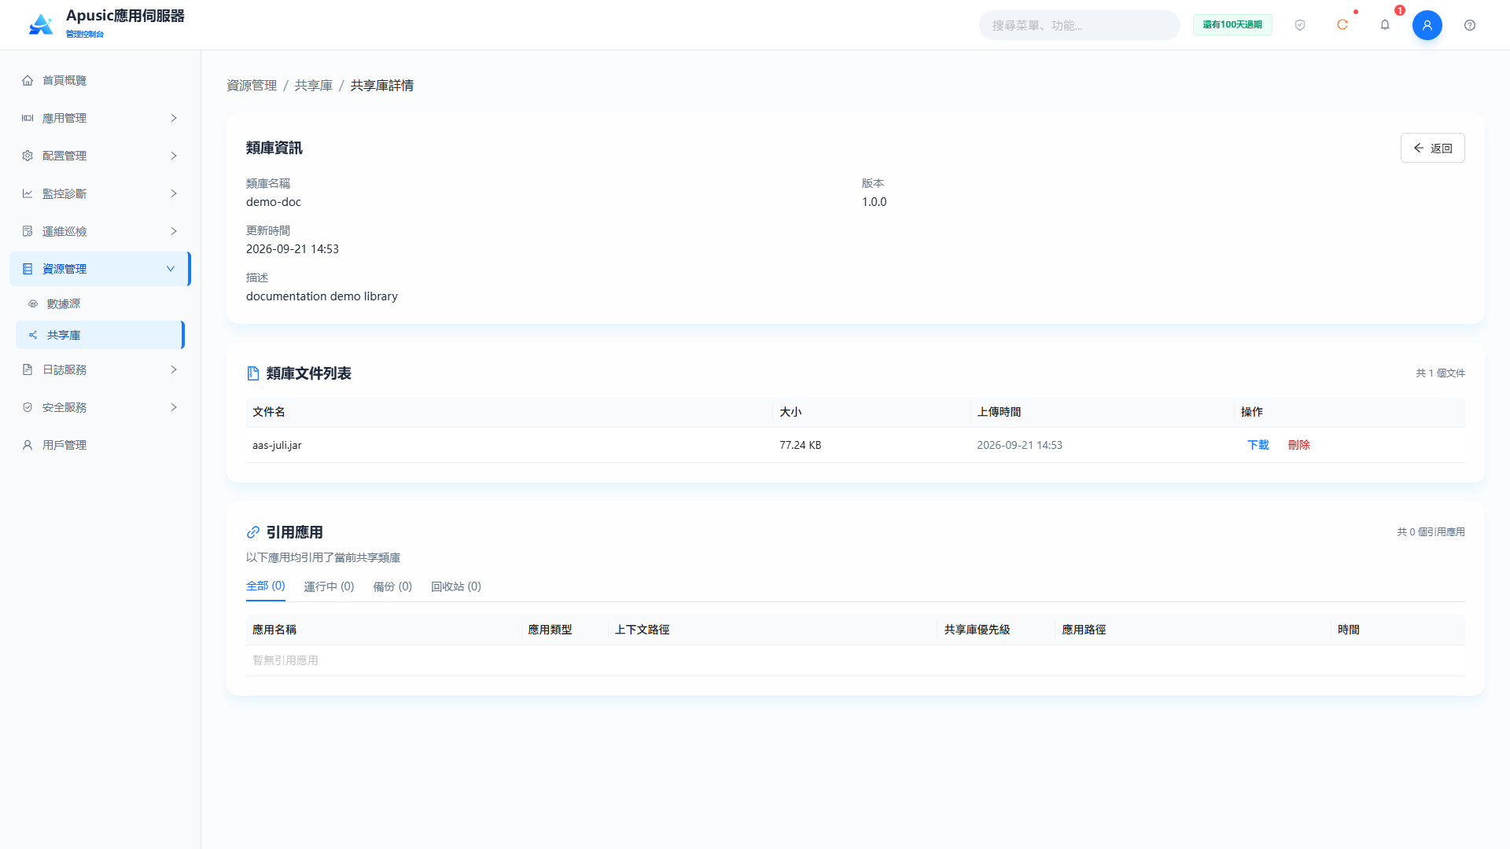Click the 共享庫 share icon in submenu
1510x849 pixels.
(33, 335)
